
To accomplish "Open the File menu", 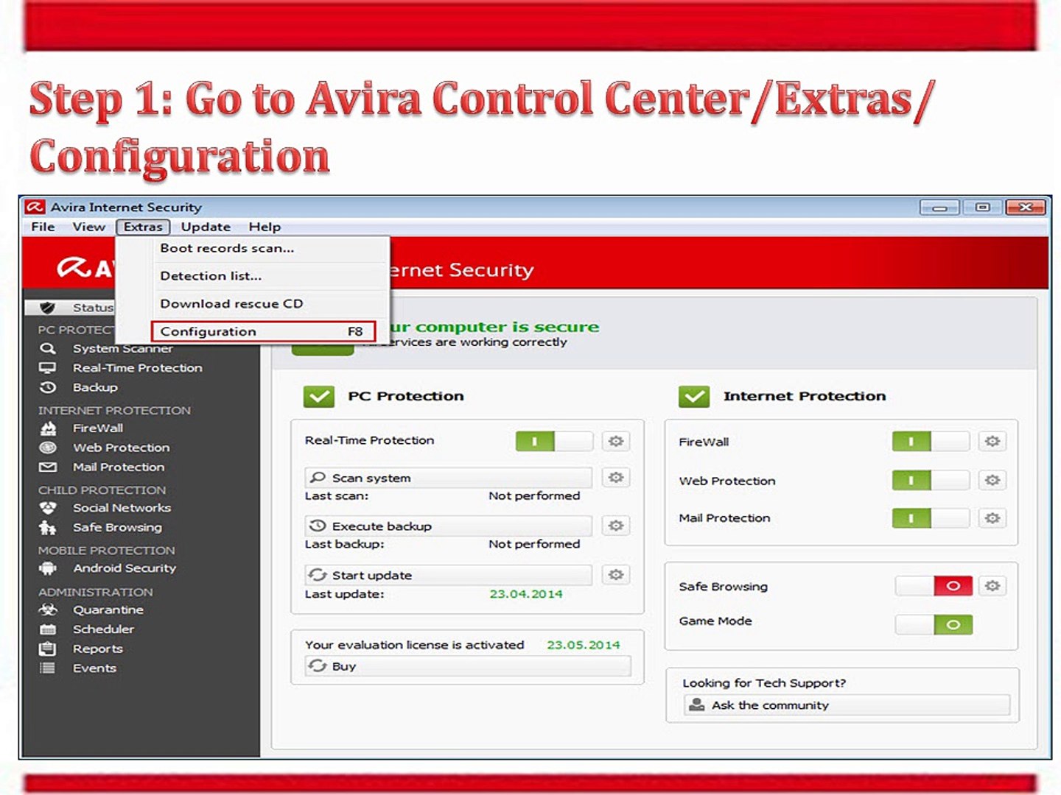I will (43, 227).
